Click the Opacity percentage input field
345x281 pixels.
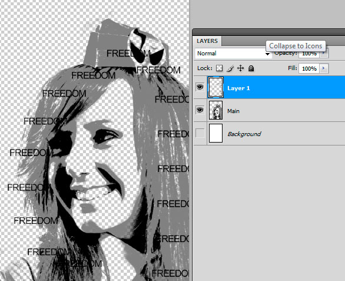[309, 54]
